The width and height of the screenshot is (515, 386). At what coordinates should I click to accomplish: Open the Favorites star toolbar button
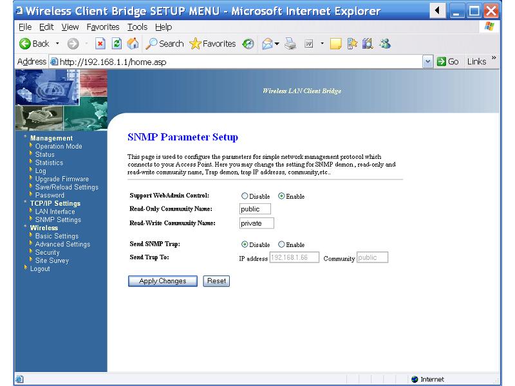[x=212, y=44]
